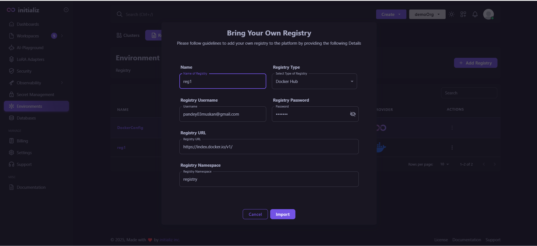Open the DockerConfig registry link
This screenshot has width=537, height=246.
130,128
